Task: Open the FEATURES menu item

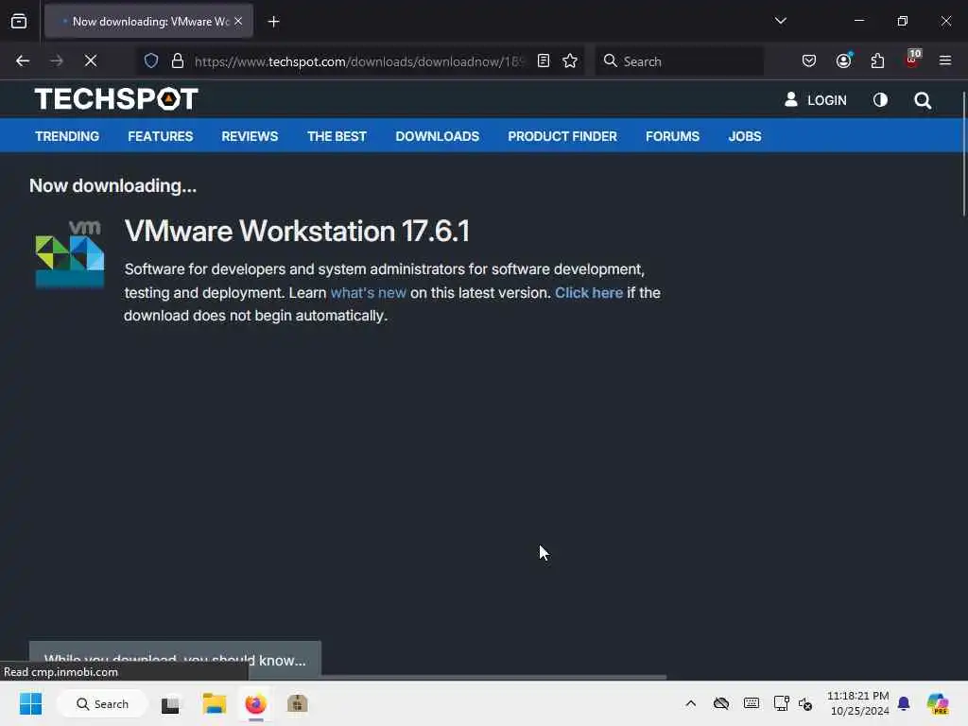Action: click(161, 136)
